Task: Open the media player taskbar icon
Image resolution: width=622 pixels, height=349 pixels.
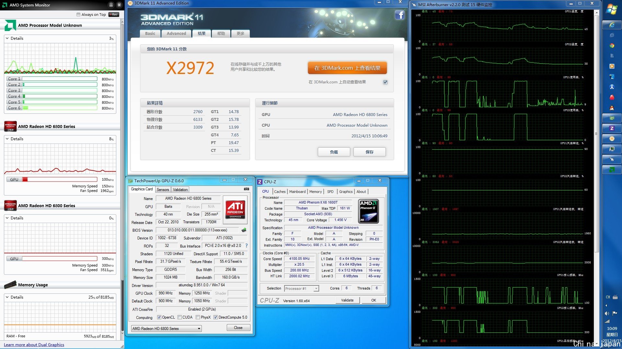Action: 612,66
